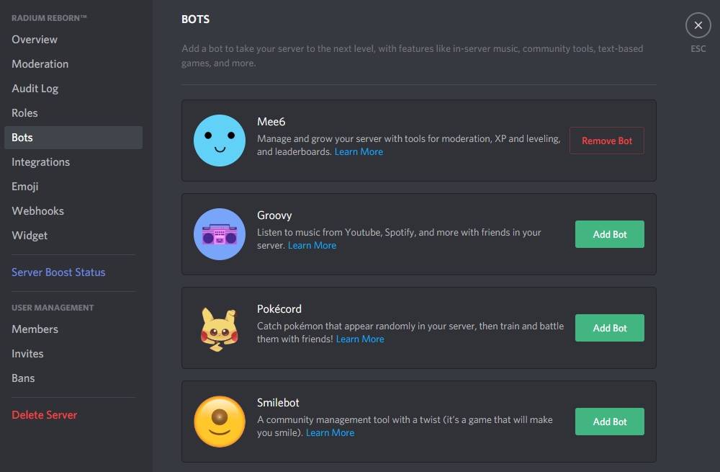Open Learn More link for Groovy
Viewport: 720px width, 472px height.
point(312,246)
